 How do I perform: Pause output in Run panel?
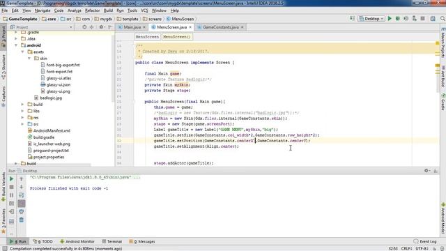pos(11,195)
